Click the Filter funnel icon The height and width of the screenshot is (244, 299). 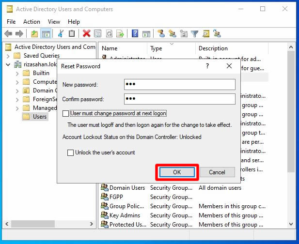point(195,34)
